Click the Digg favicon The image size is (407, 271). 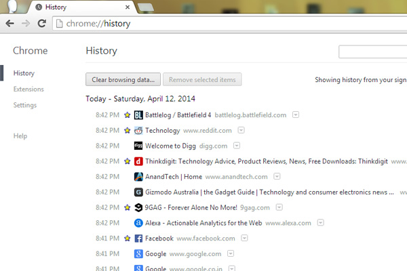coord(138,146)
